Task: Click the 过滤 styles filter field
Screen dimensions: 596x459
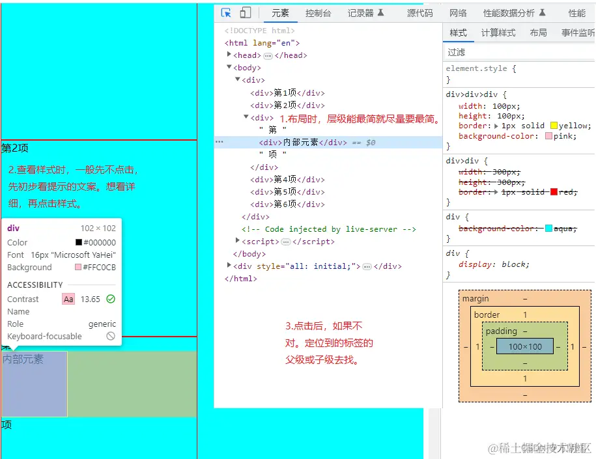Action: pyautogui.click(x=519, y=52)
